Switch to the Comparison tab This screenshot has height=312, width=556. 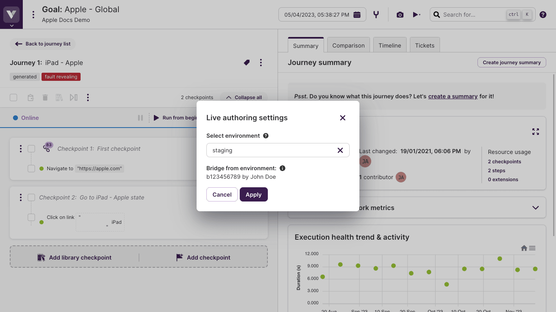point(348,45)
